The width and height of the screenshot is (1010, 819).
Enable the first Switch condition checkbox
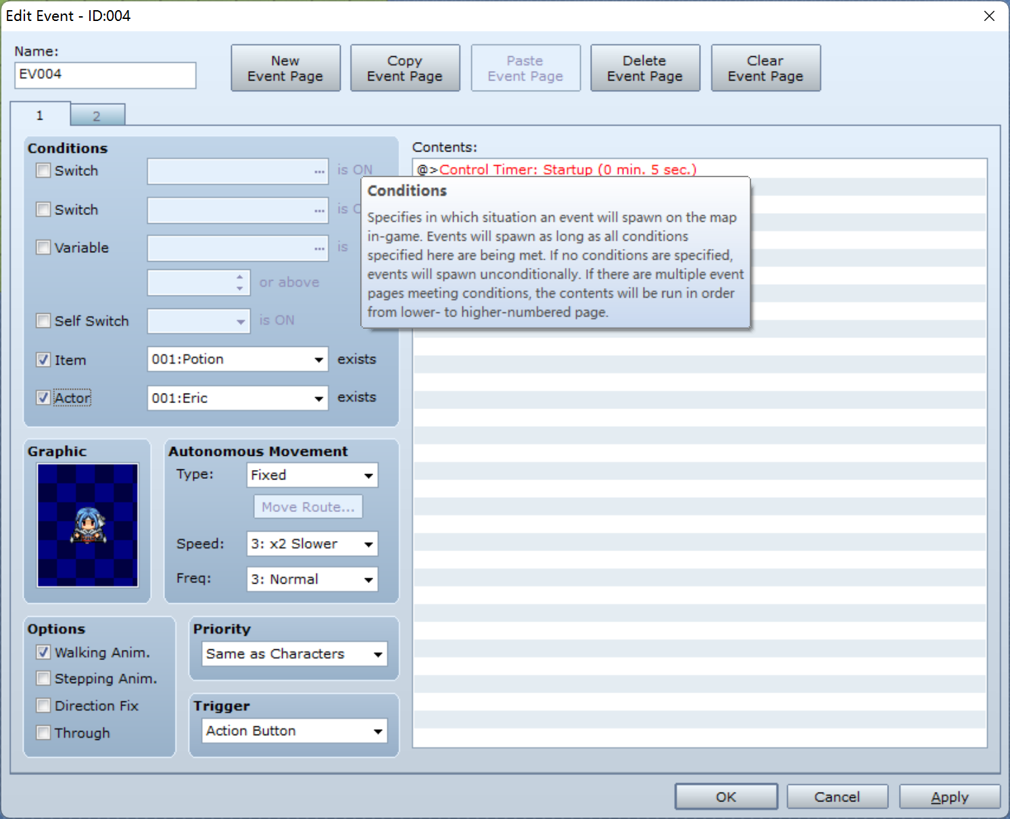point(43,170)
